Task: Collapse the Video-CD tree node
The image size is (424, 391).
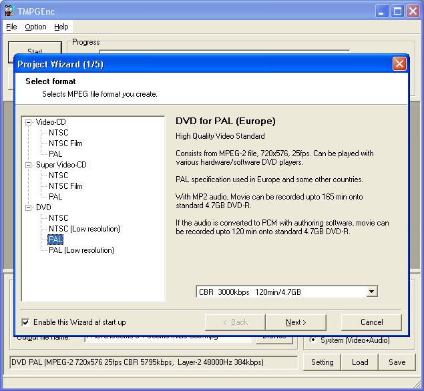Action: click(x=28, y=122)
